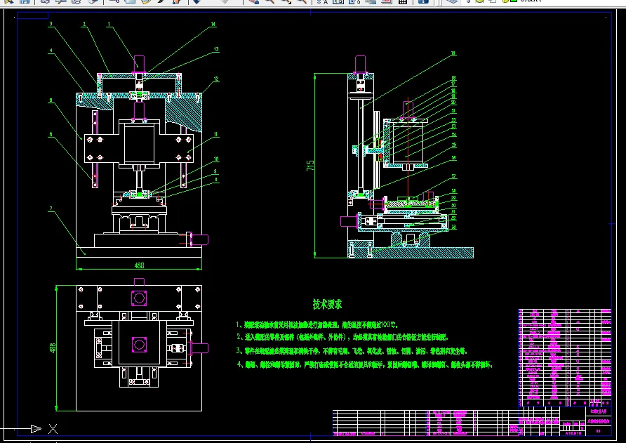Click part balloon number 13 in front view
Viewport: 626px width, 443px height.
(216, 49)
